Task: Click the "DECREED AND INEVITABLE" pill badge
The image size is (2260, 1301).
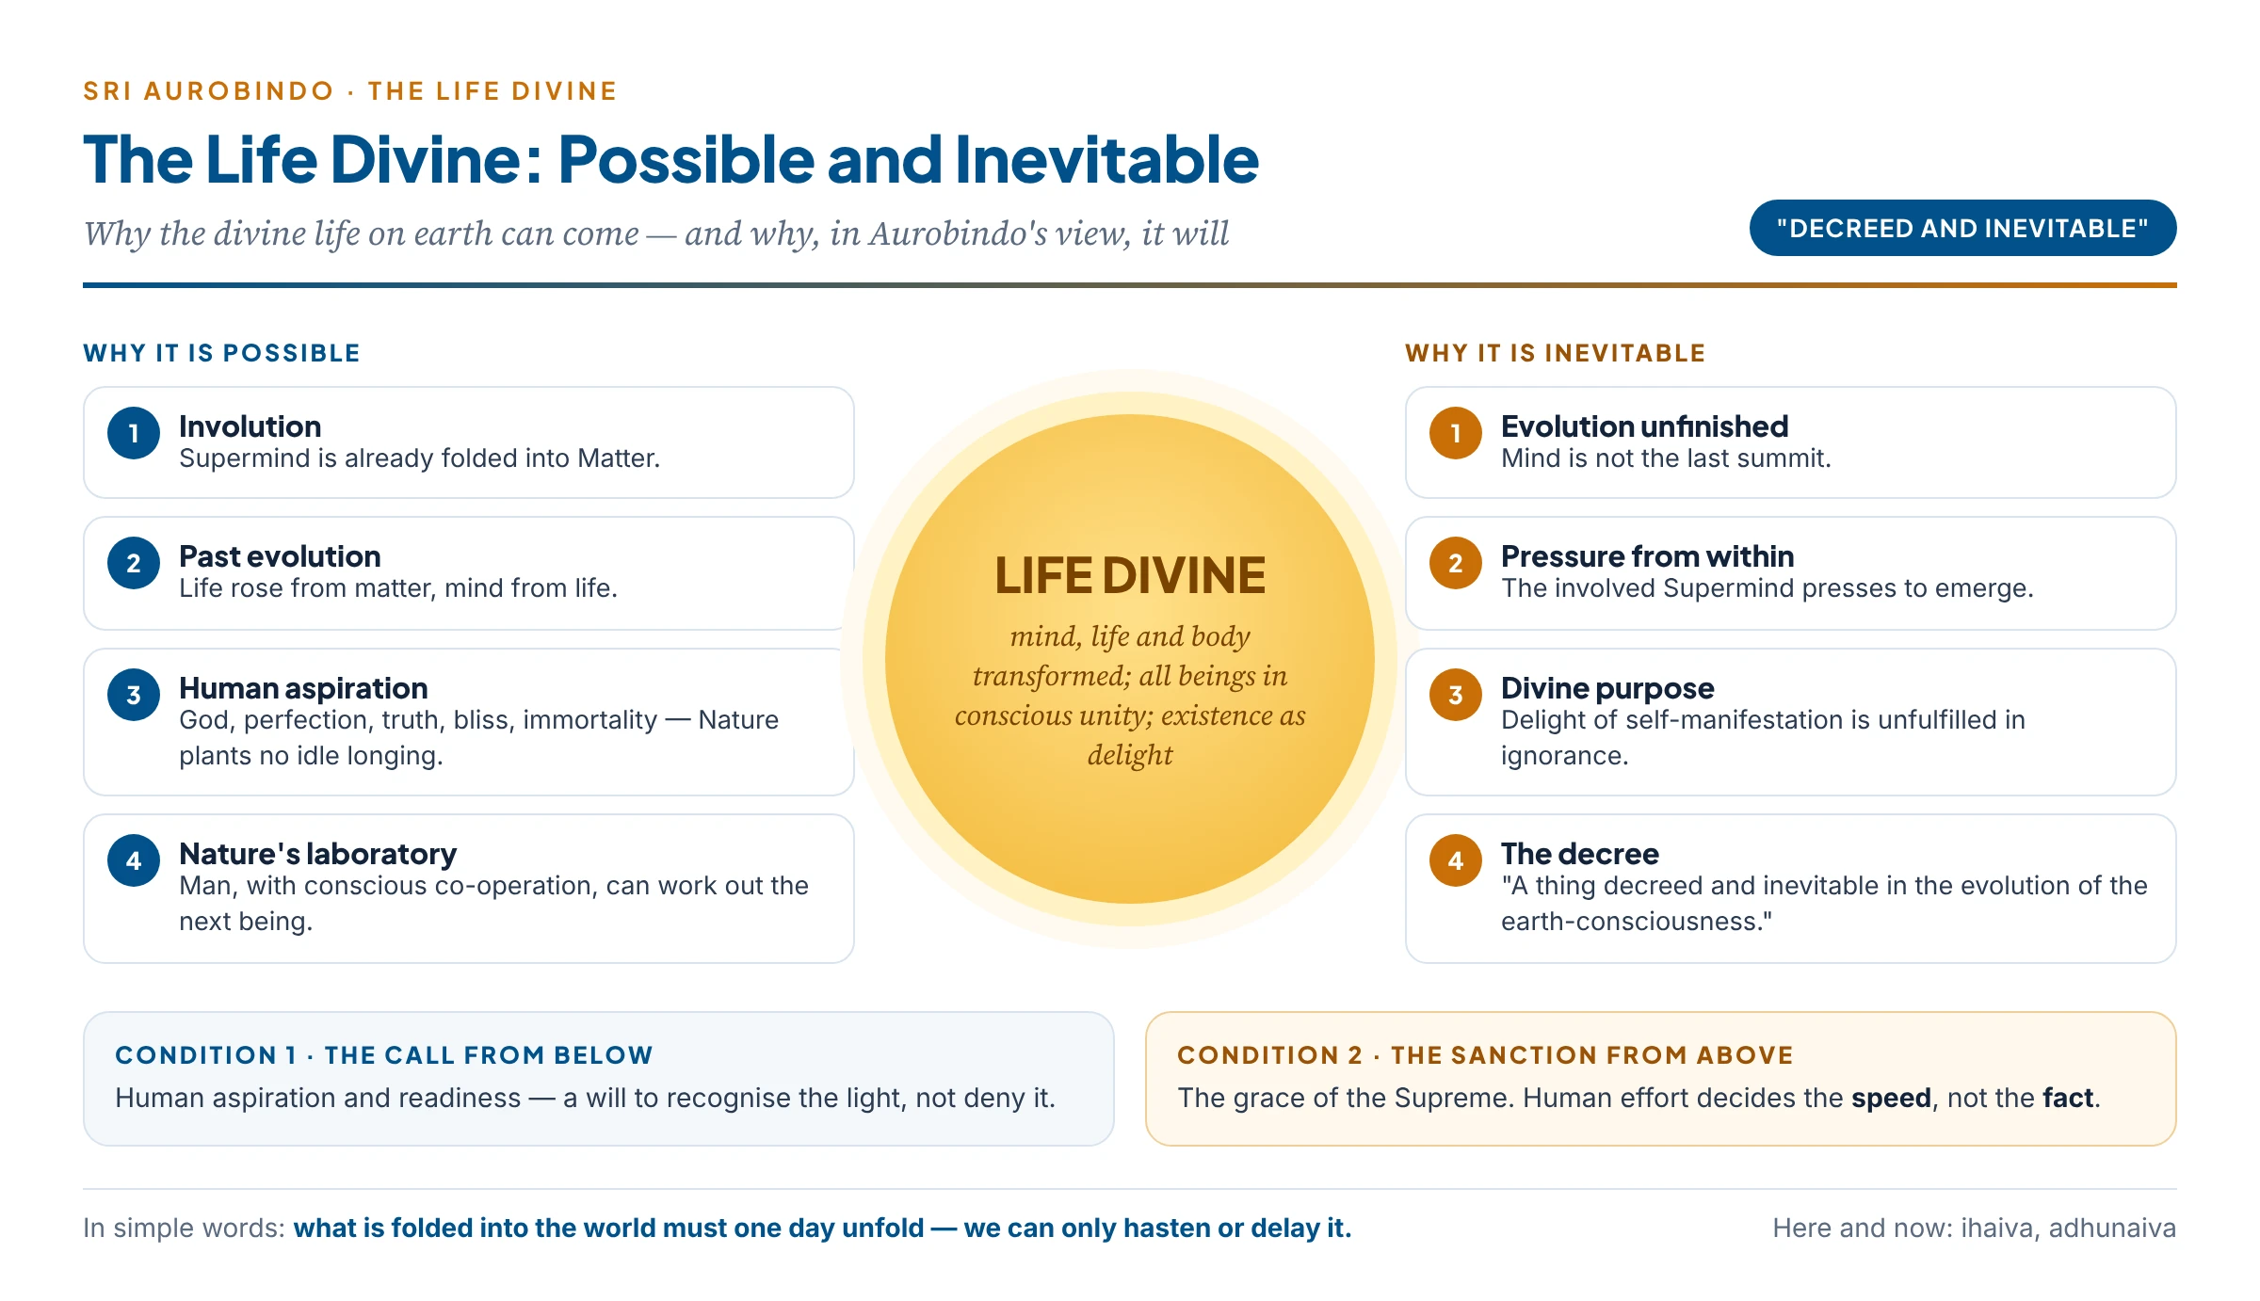Action: pyautogui.click(x=1962, y=228)
